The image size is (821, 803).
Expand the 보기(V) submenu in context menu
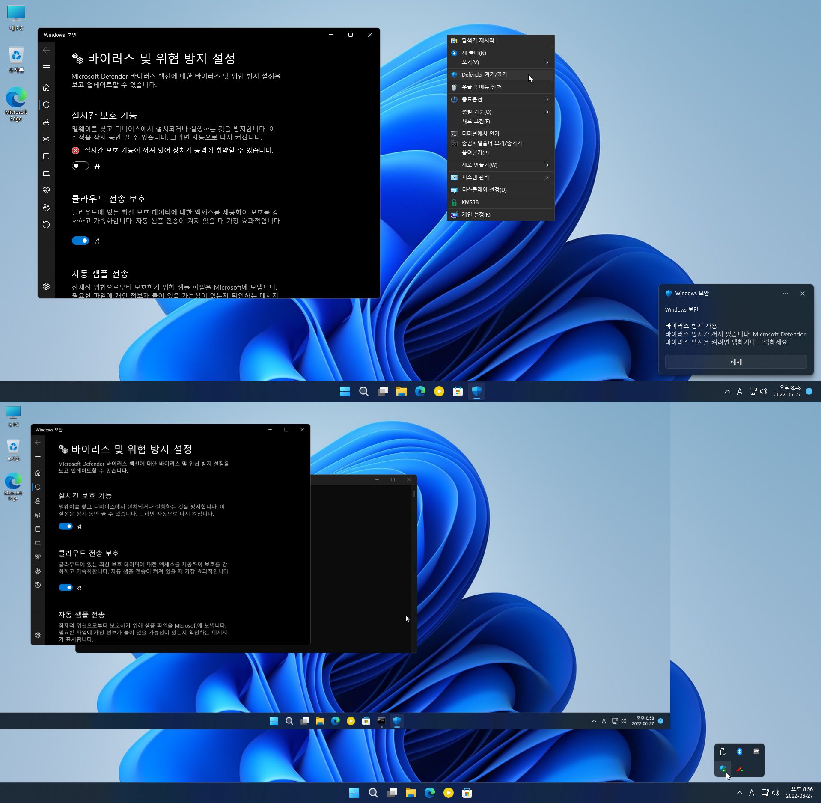[500, 62]
